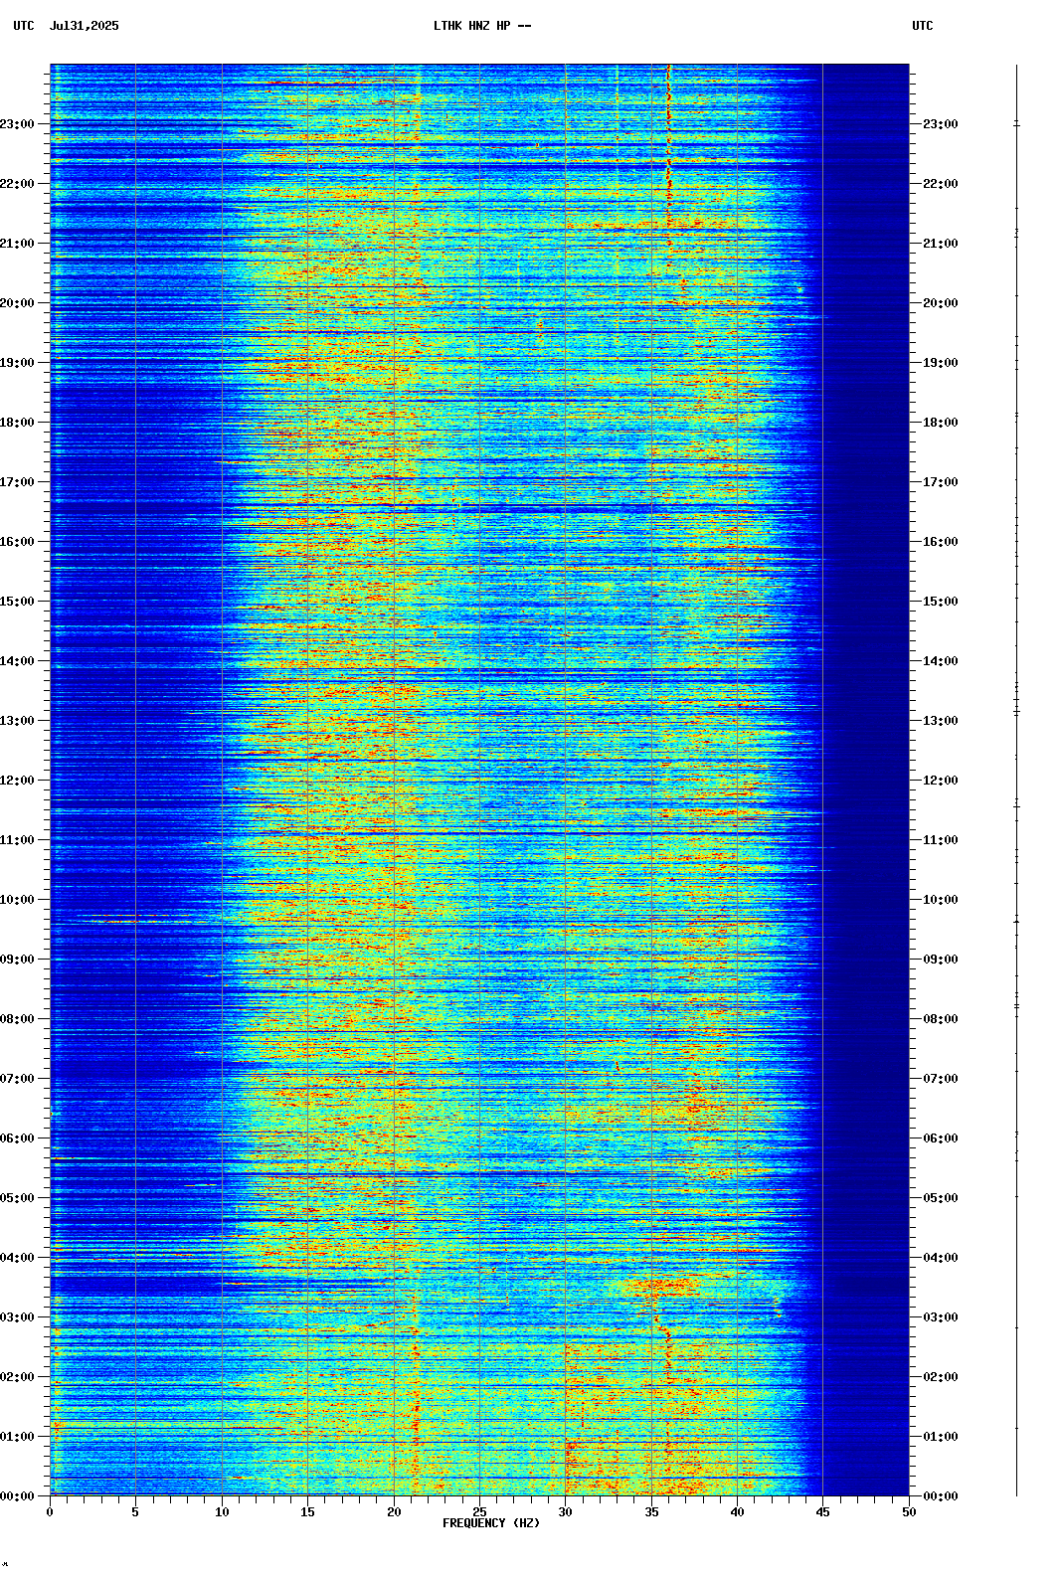Select the 35 Hz frequency tick label
Screen dimensions: 1060x1575
coord(651,1512)
